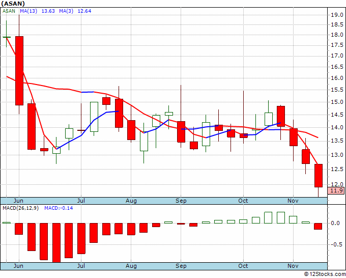346x278 pixels.
Task: Select Sep on upper time axis
Action: [x=181, y=201]
